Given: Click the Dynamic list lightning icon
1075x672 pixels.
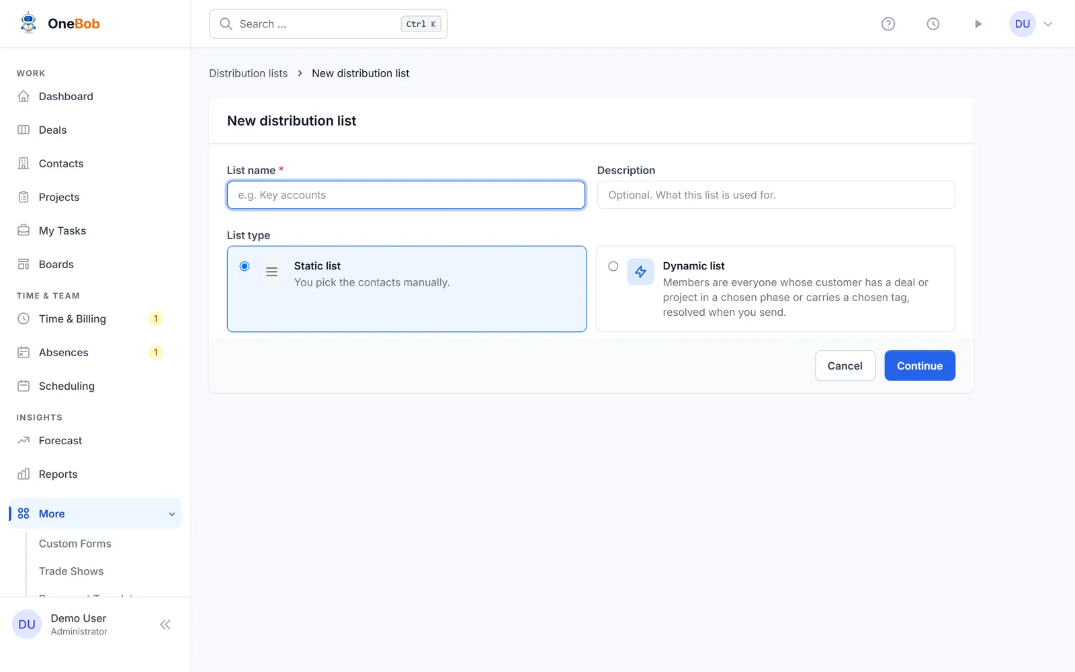Looking at the screenshot, I should [640, 272].
